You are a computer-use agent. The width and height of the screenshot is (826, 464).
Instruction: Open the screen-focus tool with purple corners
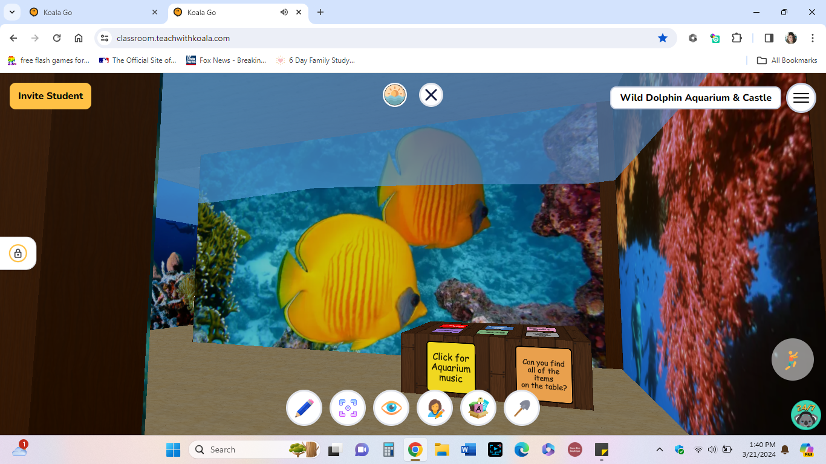click(348, 408)
